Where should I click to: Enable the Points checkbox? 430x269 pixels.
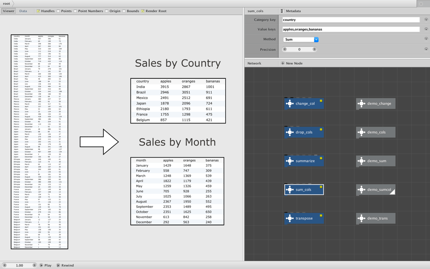click(58, 11)
